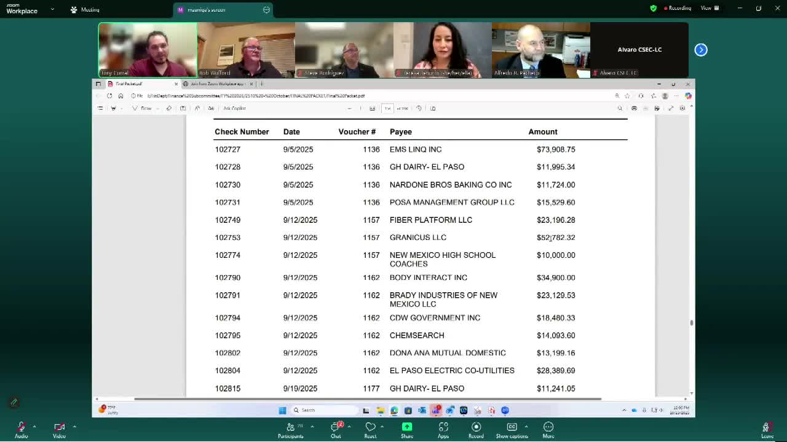Click the PDF highlight tool
This screenshot has height=442, width=787.
[x=113, y=108]
